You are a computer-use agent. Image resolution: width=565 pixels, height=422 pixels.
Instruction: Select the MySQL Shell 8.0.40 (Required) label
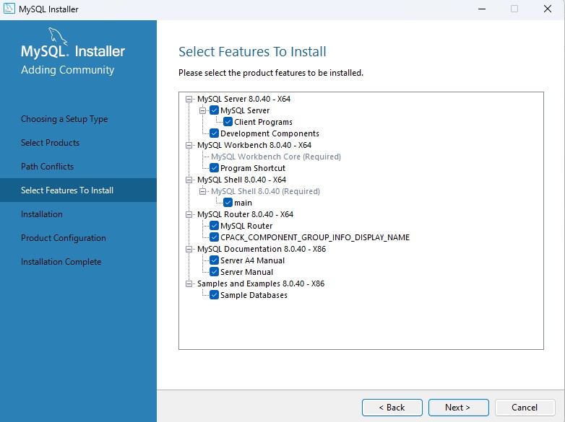[265, 191]
